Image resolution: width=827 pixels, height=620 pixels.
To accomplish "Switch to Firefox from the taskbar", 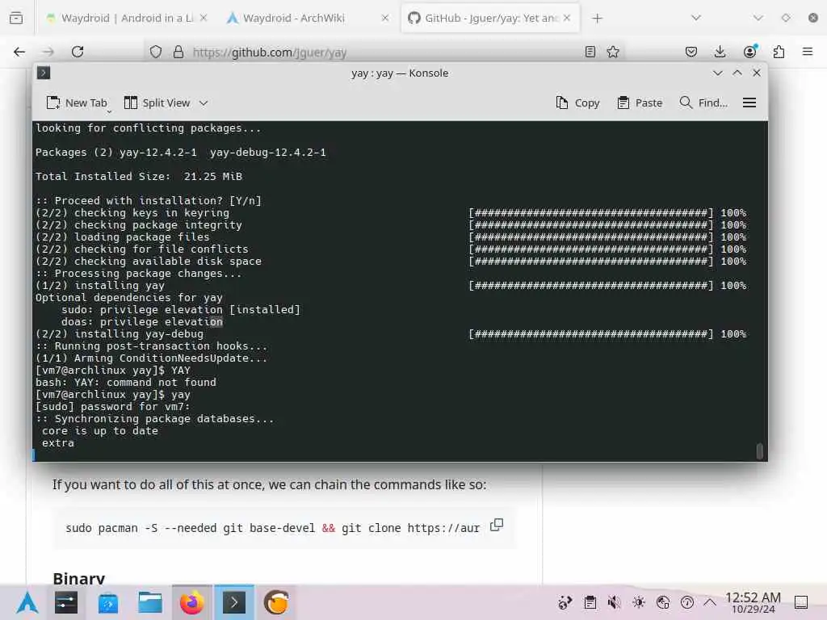I will click(x=192, y=602).
